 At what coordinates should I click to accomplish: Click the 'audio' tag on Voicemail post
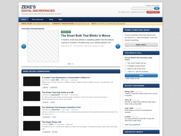point(54,117)
